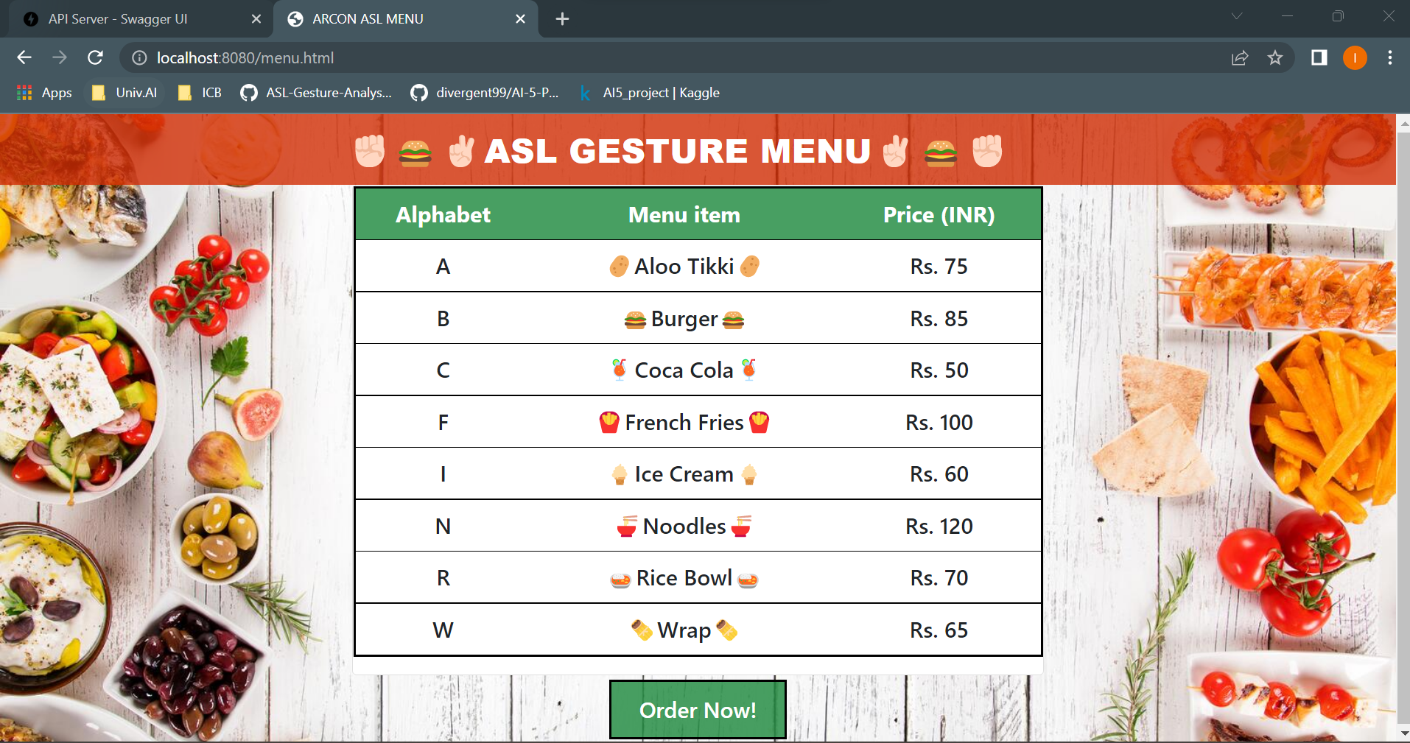
Task: Click the forward navigation arrow
Action: tap(59, 57)
